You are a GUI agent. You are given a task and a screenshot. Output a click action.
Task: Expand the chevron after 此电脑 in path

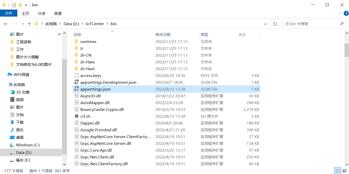point(60,24)
